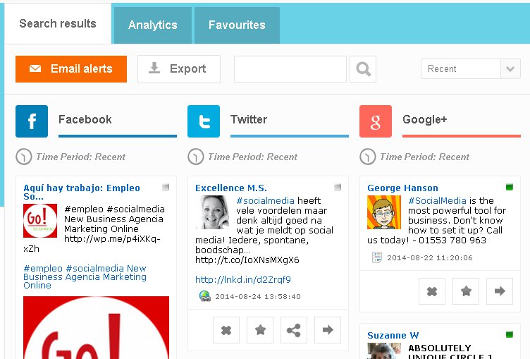This screenshot has height=359, width=530.
Task: Favourite the Excellence M.S. tweet with star
Action: [260, 330]
